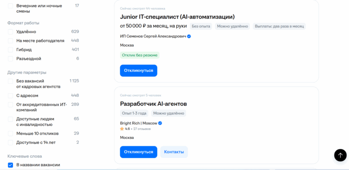Open the Bright Rich | Moscow employer page
The image size is (349, 170).
(x=139, y=123)
